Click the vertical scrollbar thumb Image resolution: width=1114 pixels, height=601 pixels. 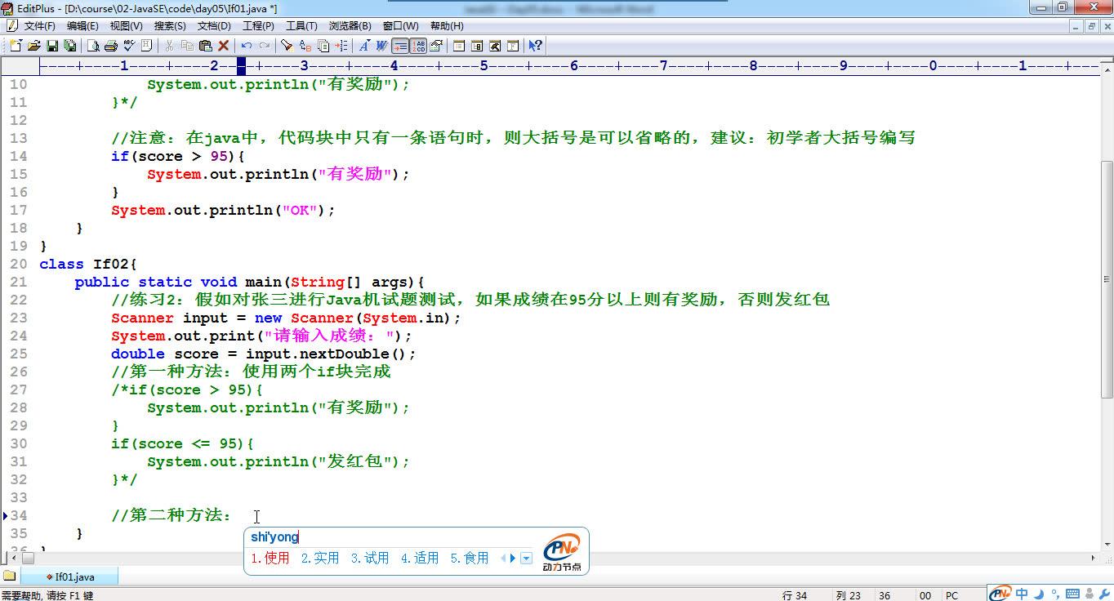pyautogui.click(x=1107, y=278)
